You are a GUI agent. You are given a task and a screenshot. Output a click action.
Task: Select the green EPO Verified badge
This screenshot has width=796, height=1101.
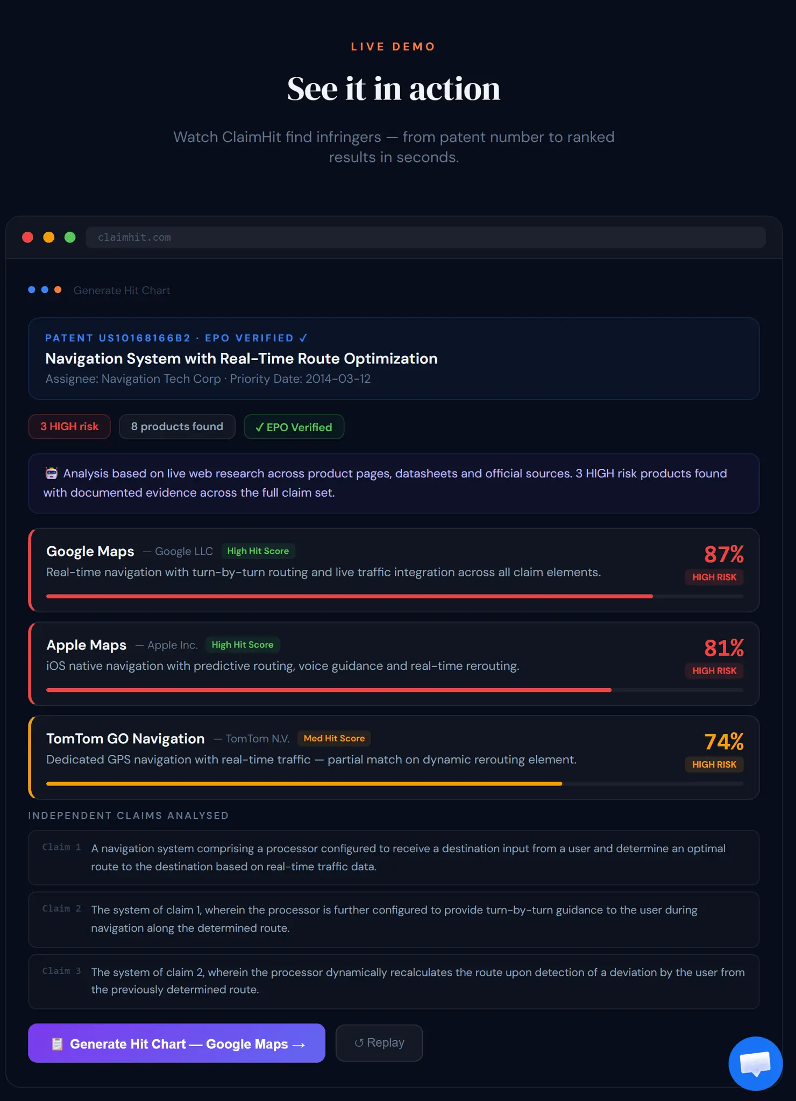(294, 427)
